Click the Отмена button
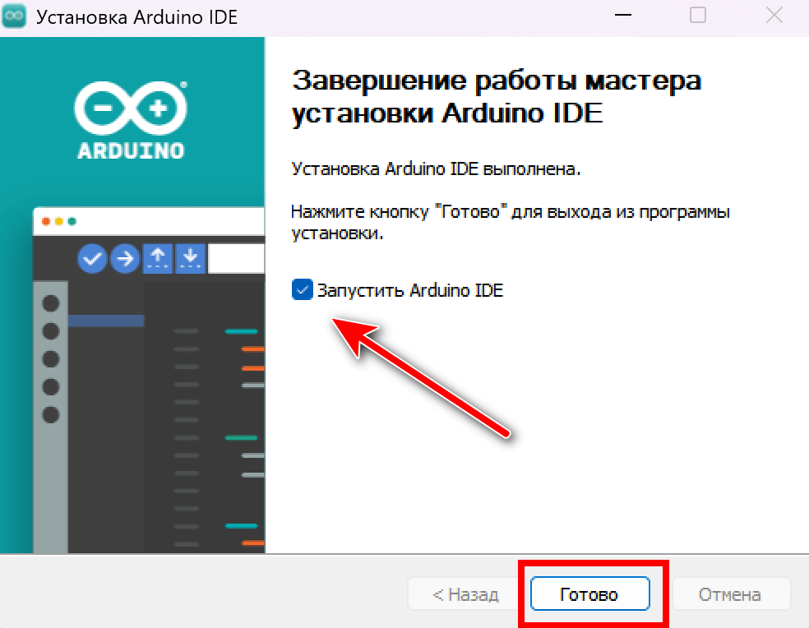Image resolution: width=809 pixels, height=628 pixels. (730, 593)
